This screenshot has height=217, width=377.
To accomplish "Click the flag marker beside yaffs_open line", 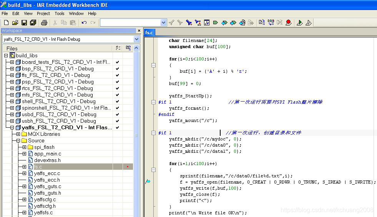I will point(148,182).
